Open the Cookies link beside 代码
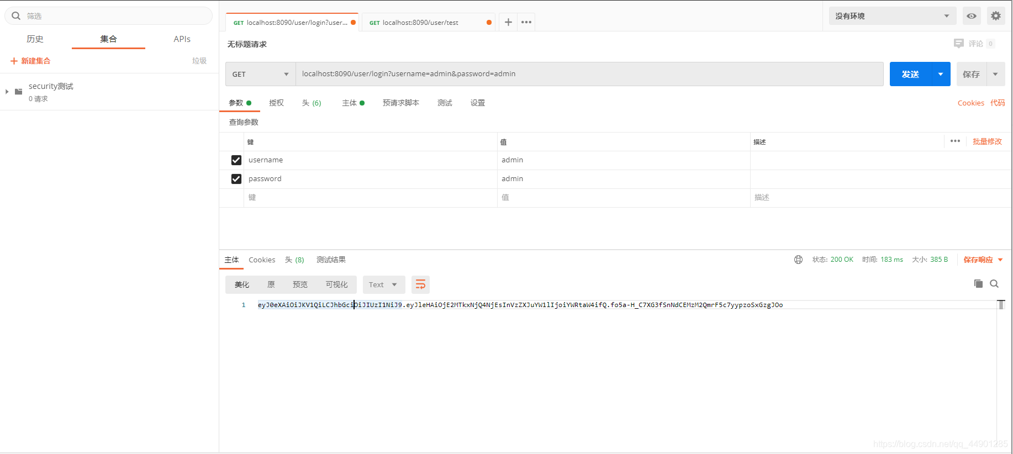This screenshot has height=454, width=1013. [x=971, y=103]
